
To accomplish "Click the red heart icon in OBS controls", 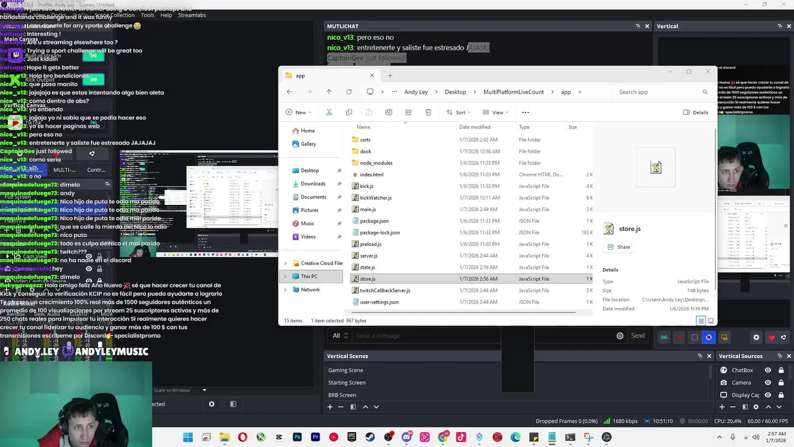I will 771,338.
